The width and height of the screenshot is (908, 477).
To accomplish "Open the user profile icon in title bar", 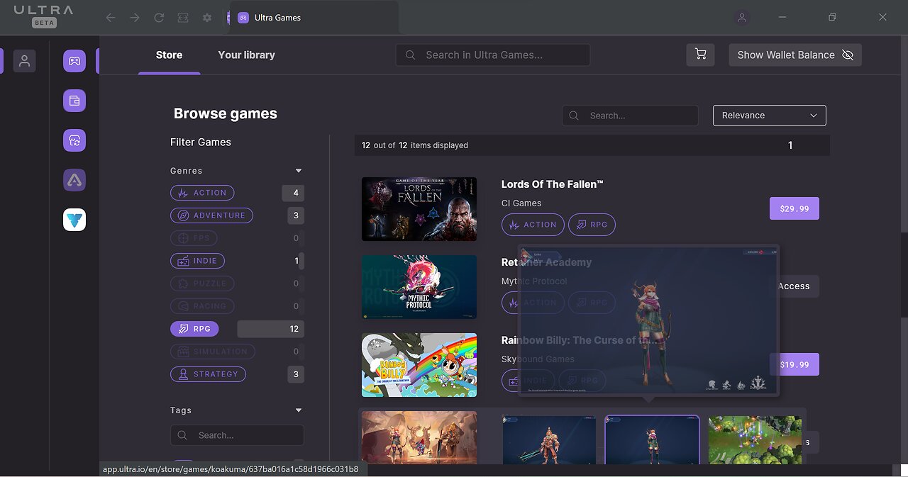I will coord(742,18).
